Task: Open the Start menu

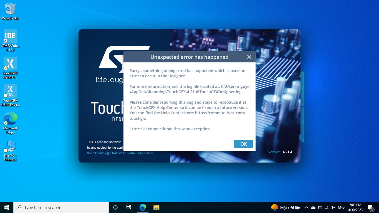Action: tap(6, 207)
